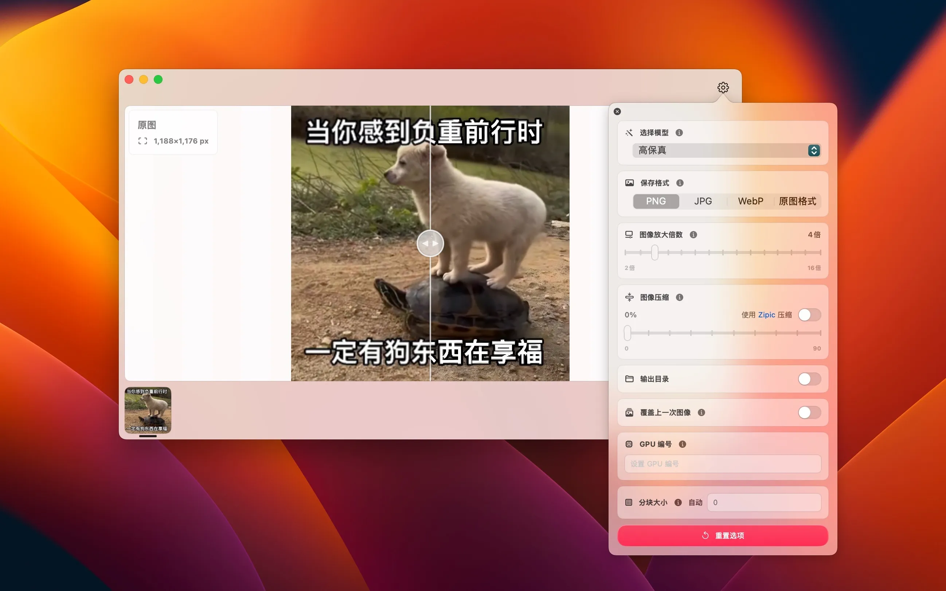946x591 pixels.
Task: Click info icon beside 覆盖上一次图像
Action: tap(701, 412)
